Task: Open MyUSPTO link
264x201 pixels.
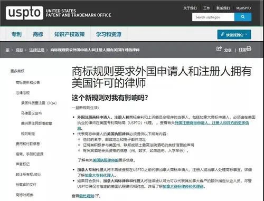Action: point(243,8)
